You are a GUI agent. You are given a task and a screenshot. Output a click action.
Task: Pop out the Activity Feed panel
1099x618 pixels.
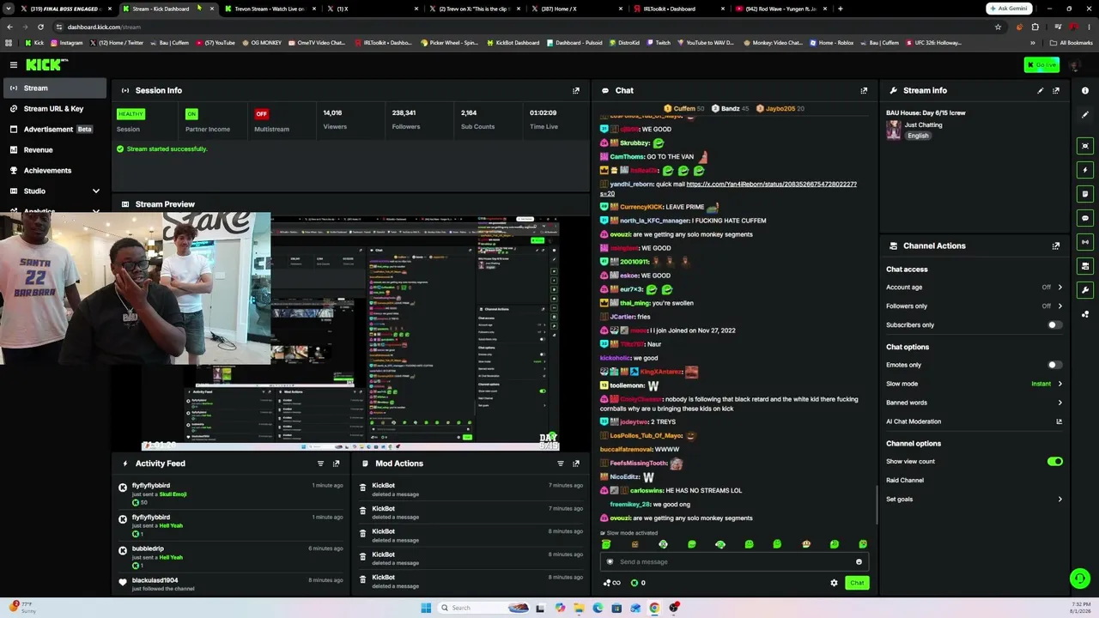point(336,463)
